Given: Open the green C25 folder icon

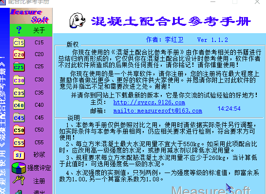Looking at the screenshot, I should pos(19,67).
